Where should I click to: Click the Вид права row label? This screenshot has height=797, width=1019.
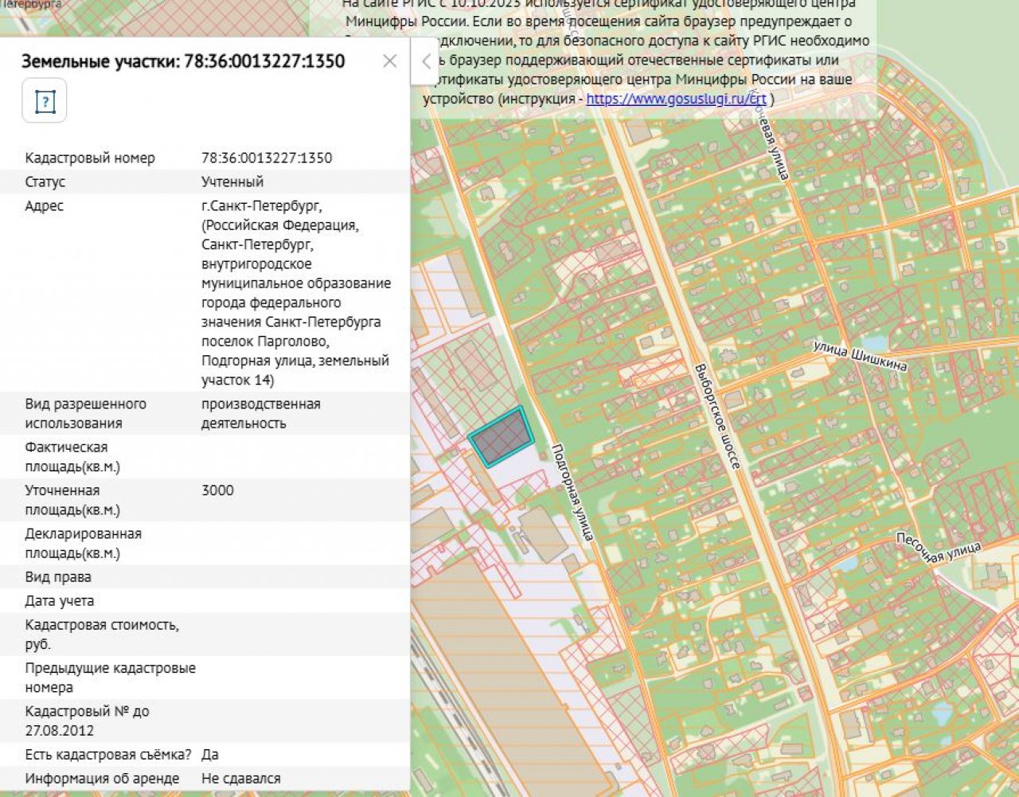click(57, 576)
